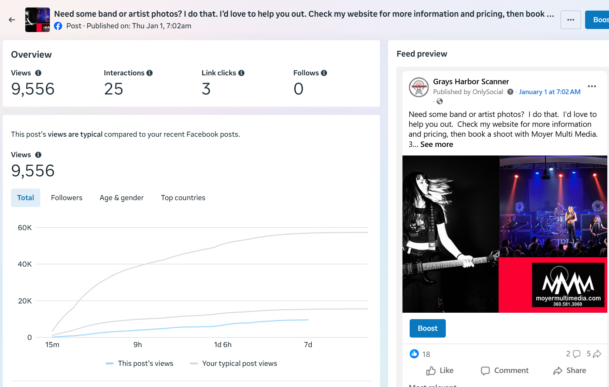The height and width of the screenshot is (387, 609).
Task: Click the blue like reaction icon
Action: click(x=414, y=354)
